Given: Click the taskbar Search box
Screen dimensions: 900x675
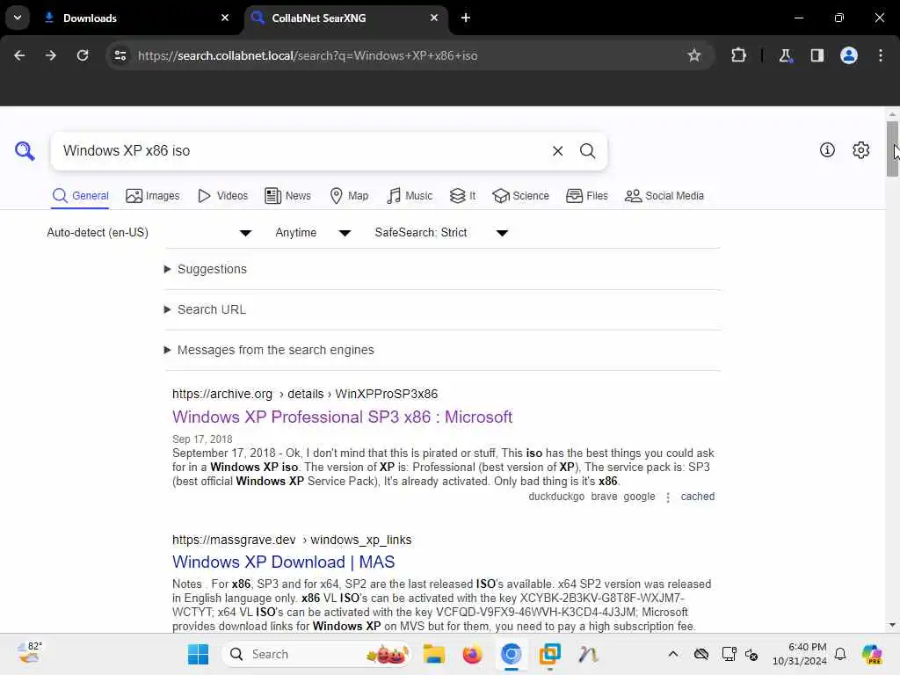Looking at the screenshot, I should tap(316, 654).
